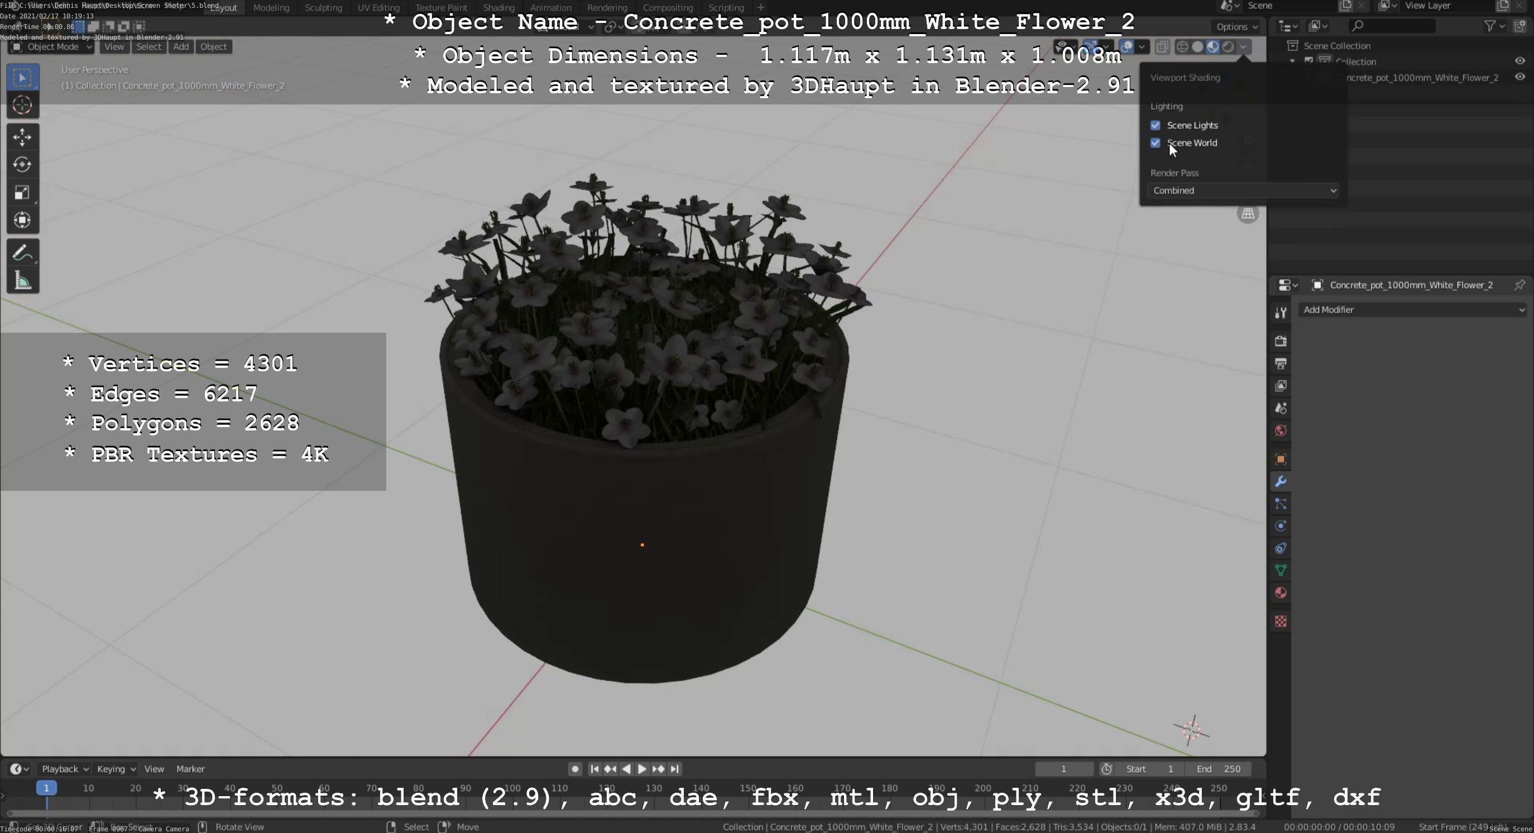Open Properties editor type dropdown
Screen dimensions: 1534x833
click(x=1288, y=285)
